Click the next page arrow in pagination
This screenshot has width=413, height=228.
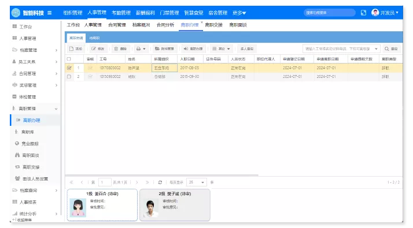pyautogui.click(x=137, y=182)
